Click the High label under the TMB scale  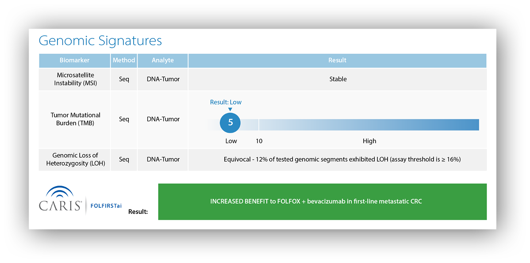[369, 141]
